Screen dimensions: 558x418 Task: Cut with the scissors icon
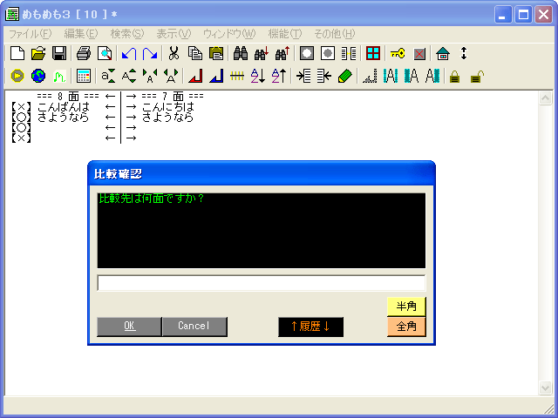point(174,54)
